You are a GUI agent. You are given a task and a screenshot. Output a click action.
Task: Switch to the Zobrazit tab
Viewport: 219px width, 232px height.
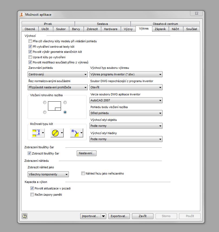click(x=92, y=29)
